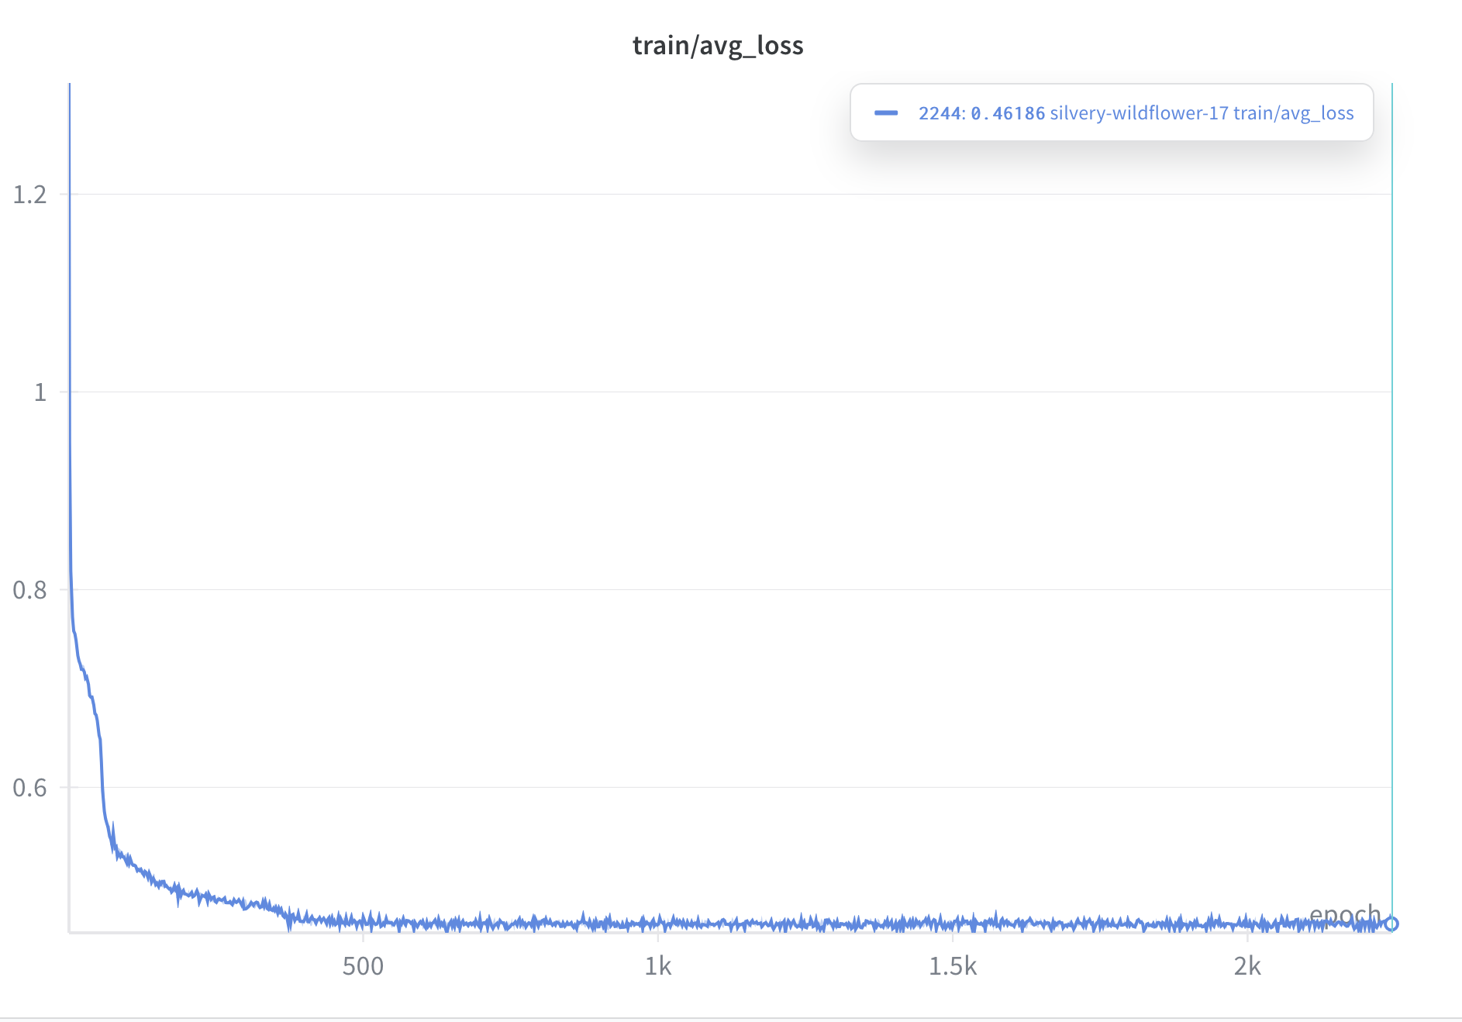Click the 1 y-axis tick label

point(40,392)
